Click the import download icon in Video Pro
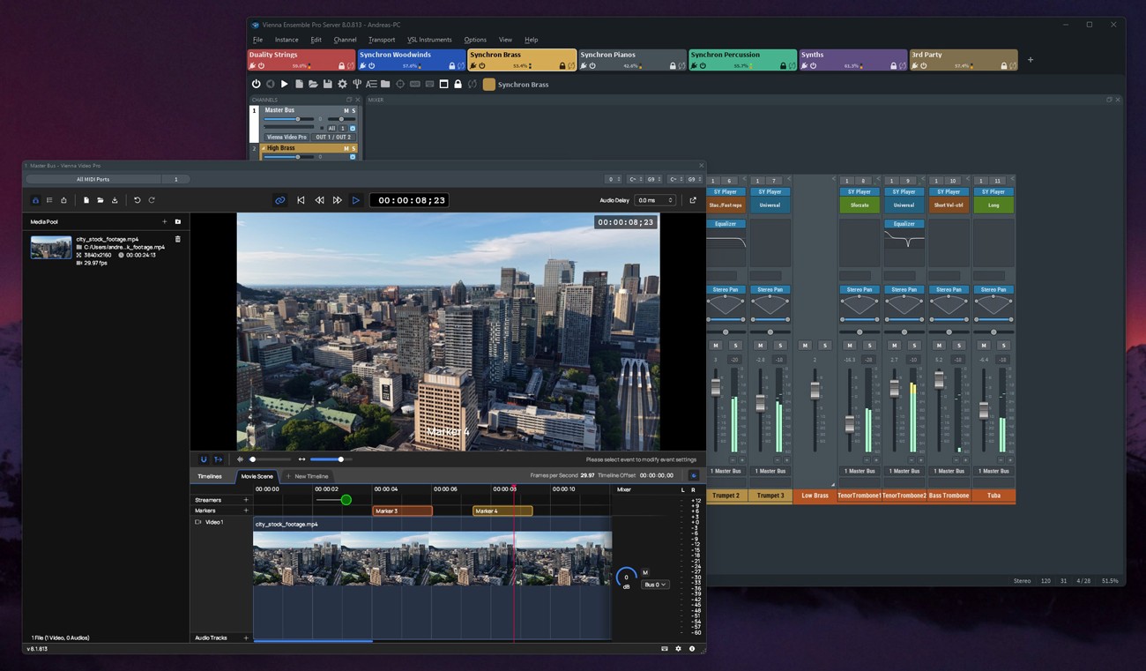The image size is (1146, 671). tap(115, 200)
